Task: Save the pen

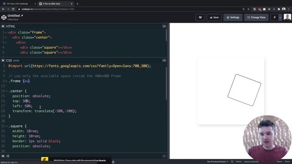Action: [214, 17]
